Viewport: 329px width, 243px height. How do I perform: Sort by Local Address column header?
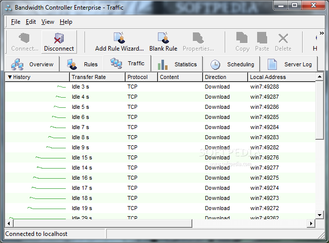coord(281,77)
